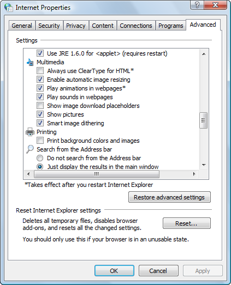Click the Printing category printer icon
Screen dimensions: 231x285
pyautogui.click(x=30, y=132)
